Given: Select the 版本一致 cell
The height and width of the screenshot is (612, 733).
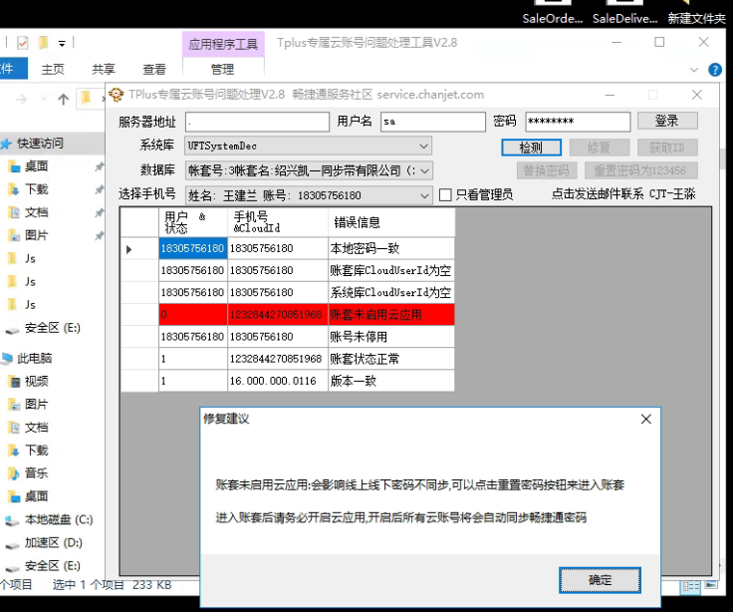Looking at the screenshot, I should click(391, 381).
